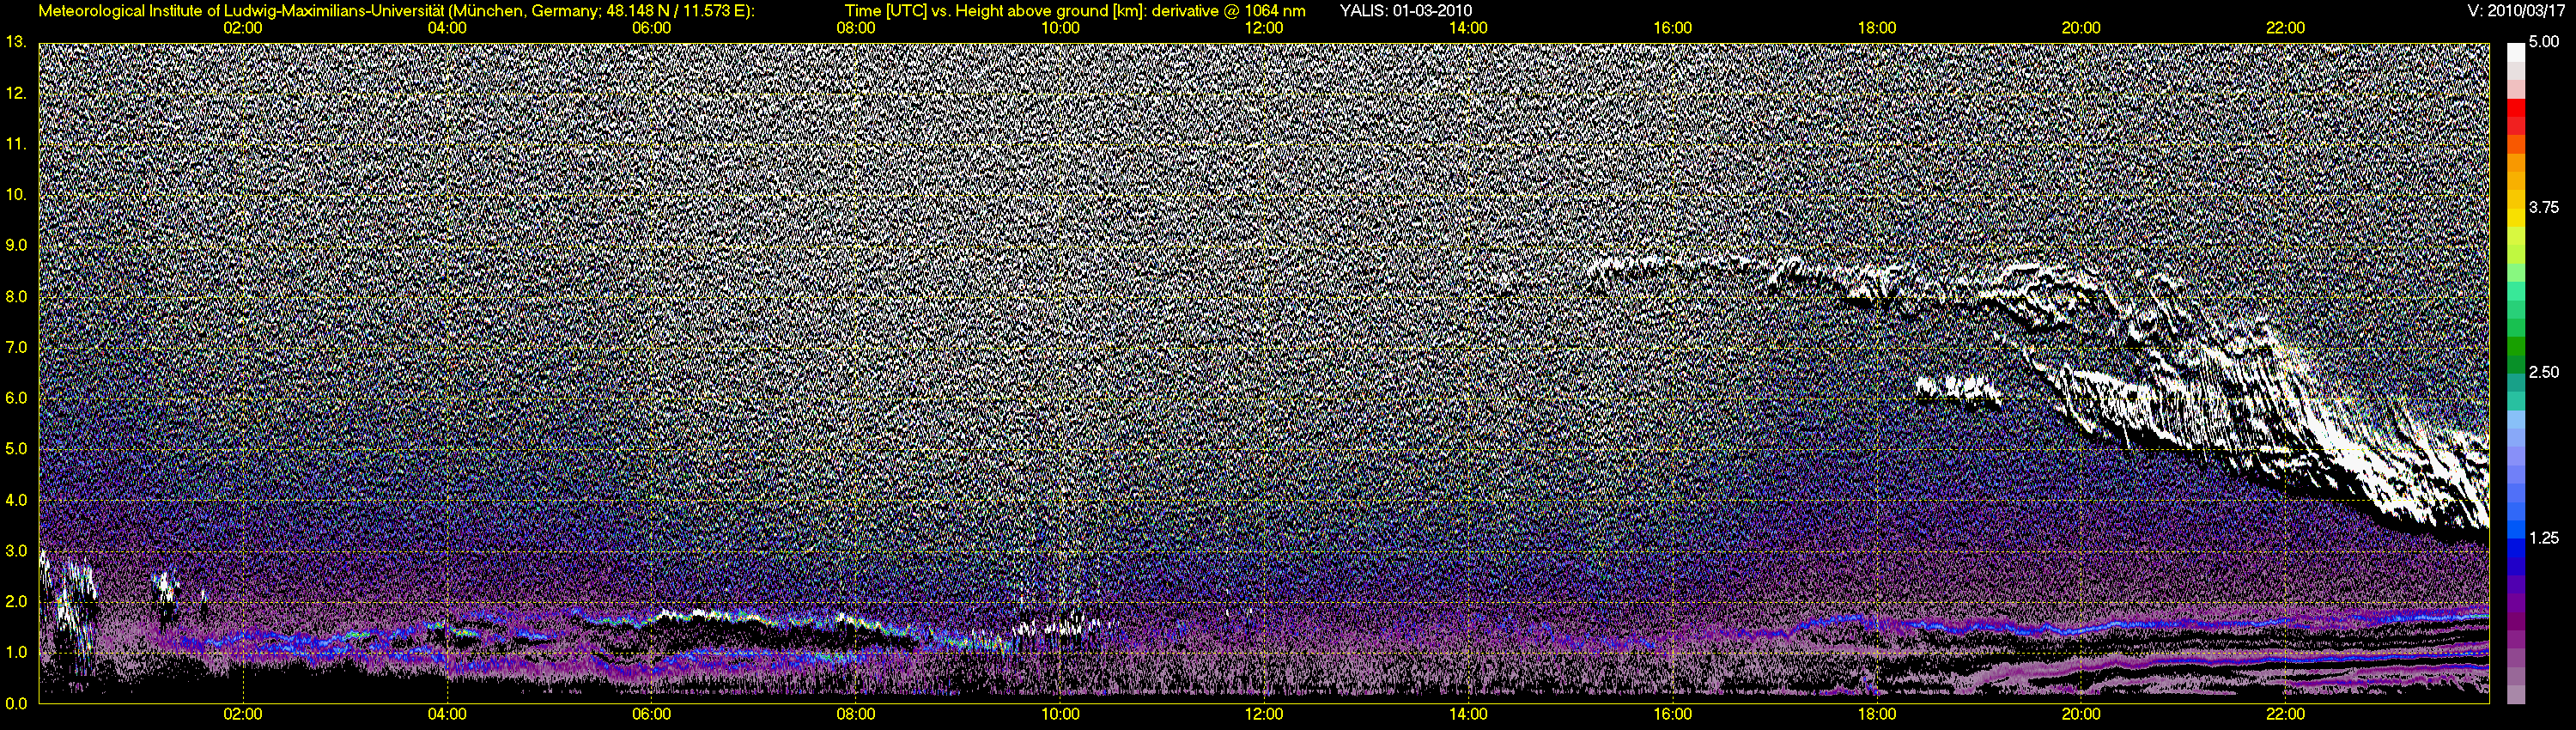Click the 7.0 height axis label
This screenshot has height=730, width=2576.
tap(16, 347)
